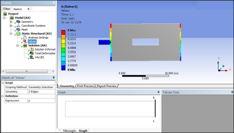Click the Total Deformation result icon
Screen dimensions: 234x133
click(x=31, y=53)
